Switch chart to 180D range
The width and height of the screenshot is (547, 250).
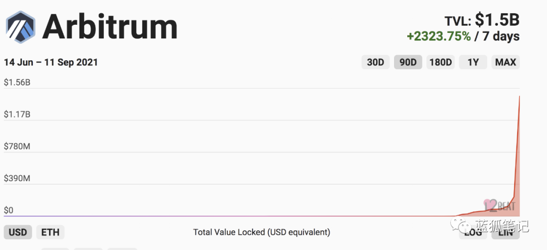440,62
